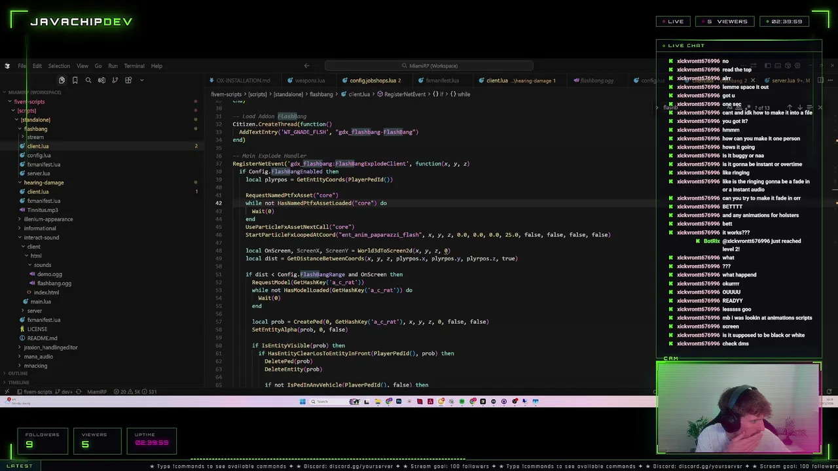Screen dimensions: 838x471
Task: Open the Go menu
Action: pos(98,65)
